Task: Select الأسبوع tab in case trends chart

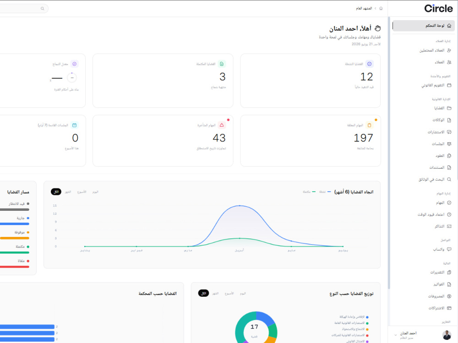Action: click(82, 192)
